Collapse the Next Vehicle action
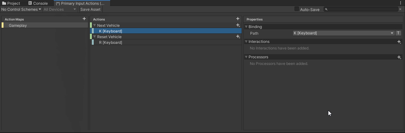The image size is (405, 133). click(x=94, y=25)
